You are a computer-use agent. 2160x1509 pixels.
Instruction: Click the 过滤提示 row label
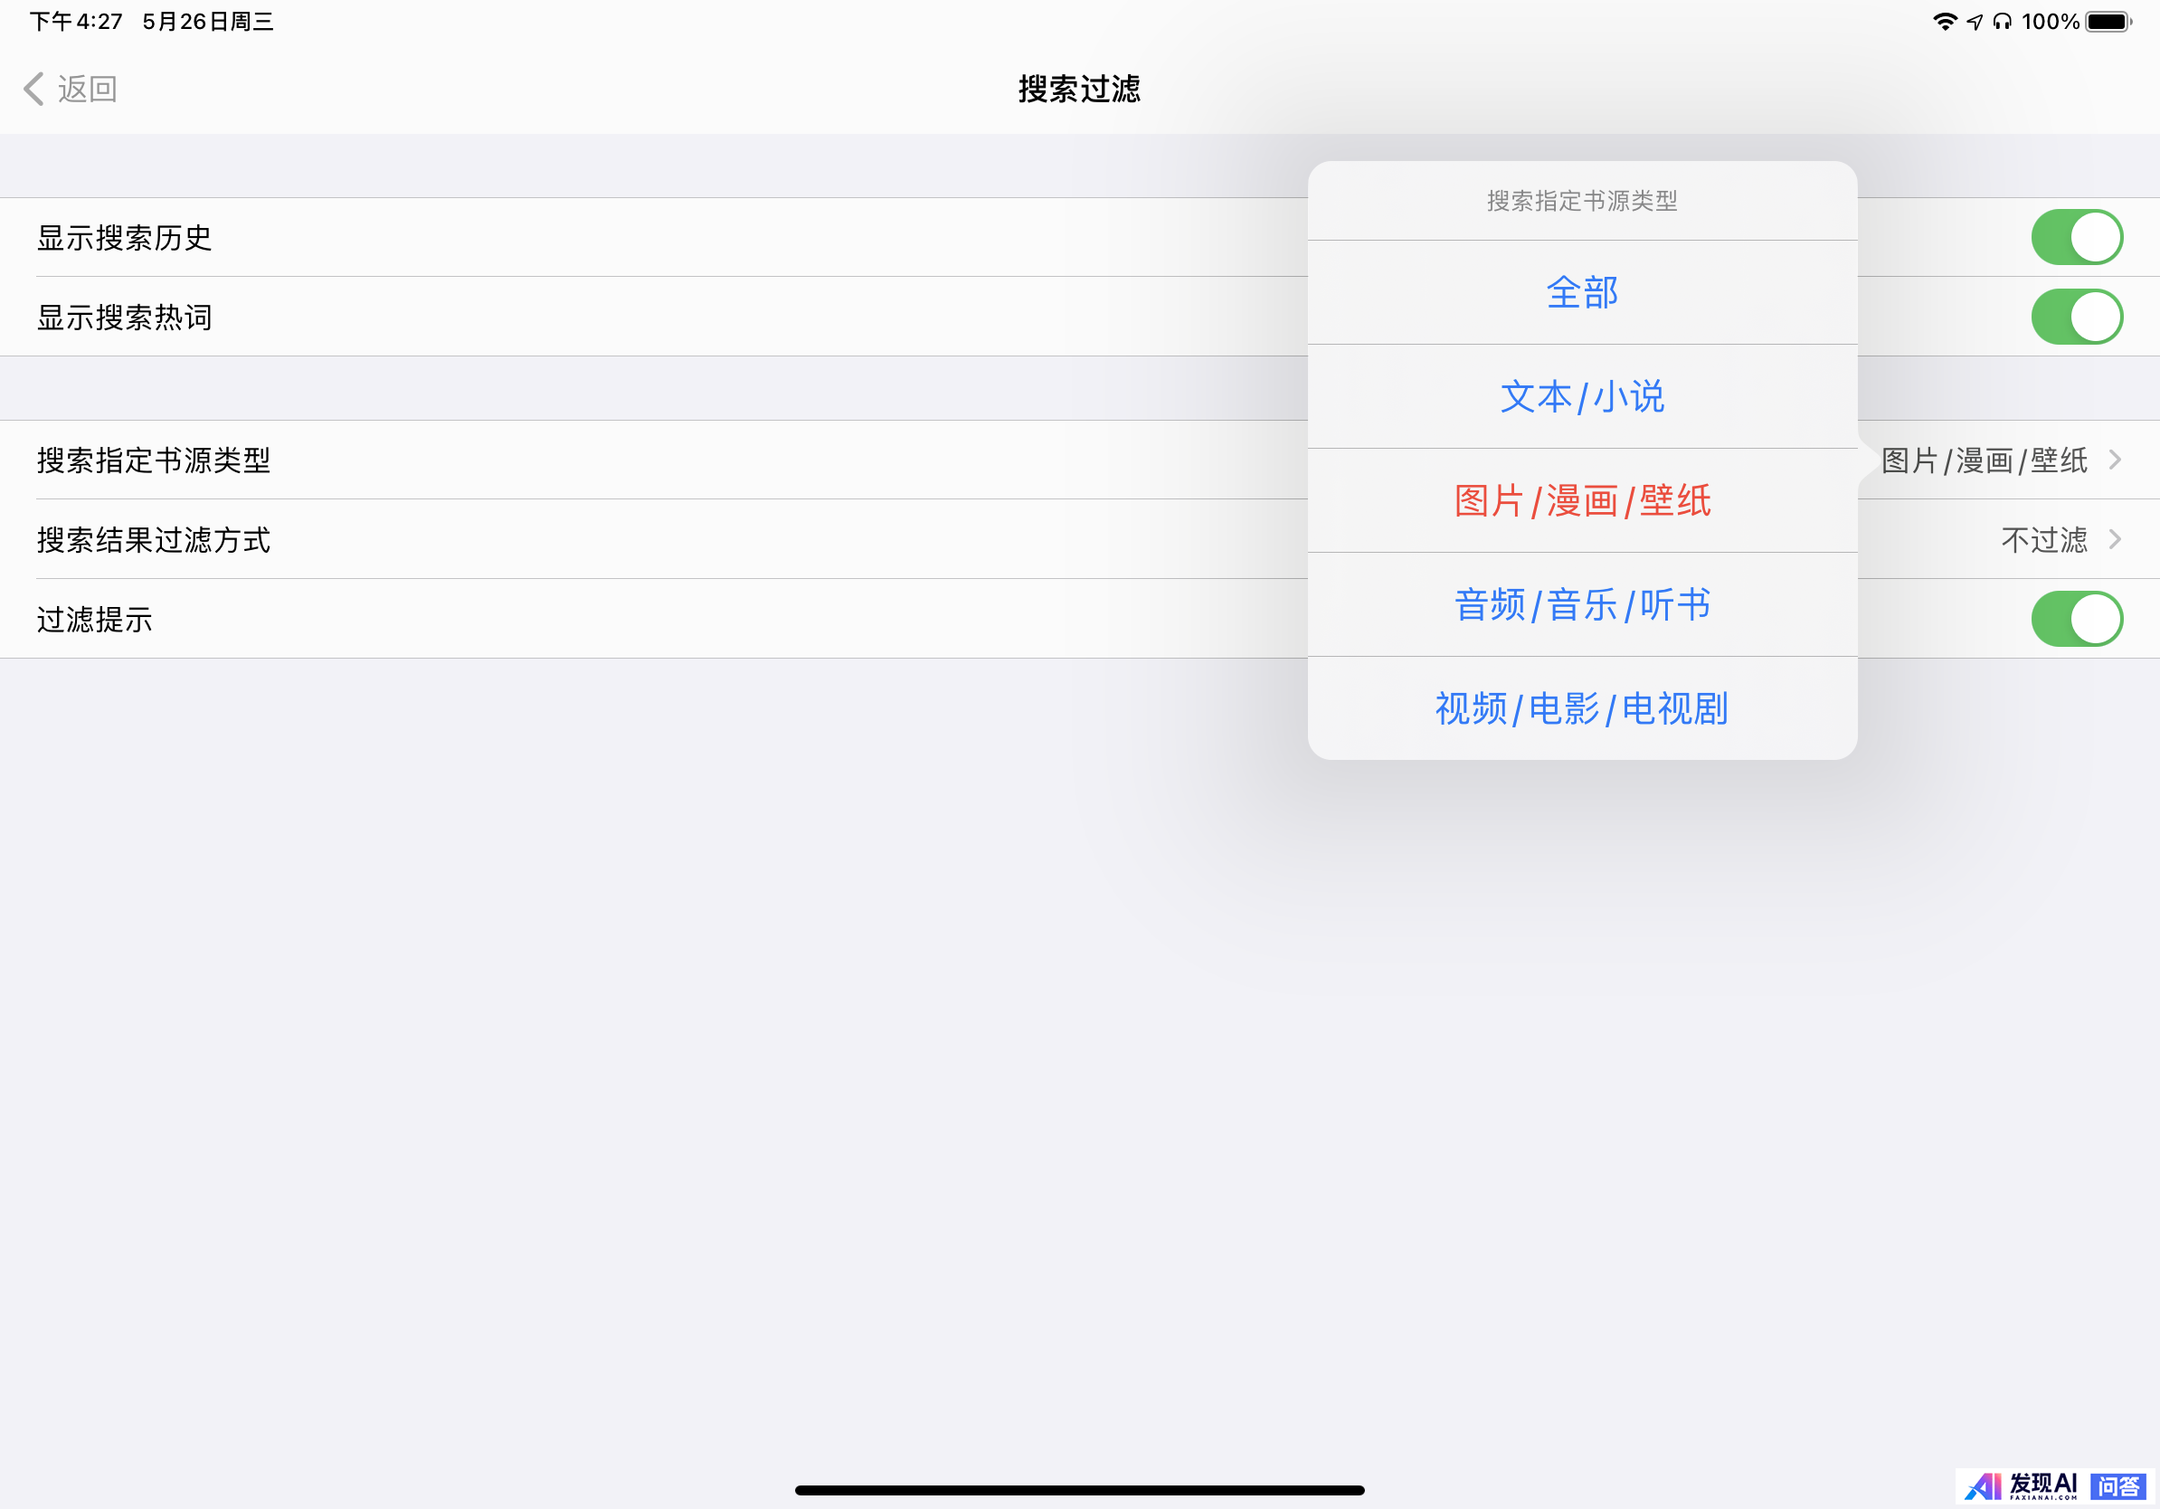95,620
